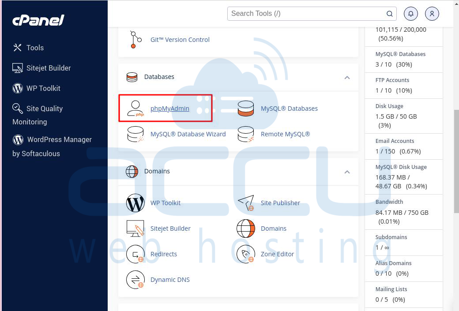Click the Disk Usage statistic label
Viewport: 459px width, 311px height.
click(x=389, y=106)
